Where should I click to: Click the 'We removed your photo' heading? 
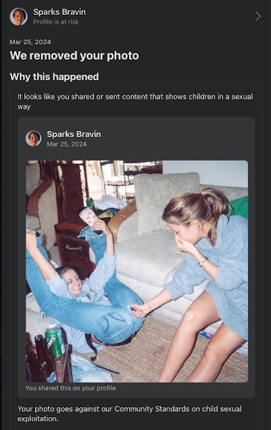[74, 56]
